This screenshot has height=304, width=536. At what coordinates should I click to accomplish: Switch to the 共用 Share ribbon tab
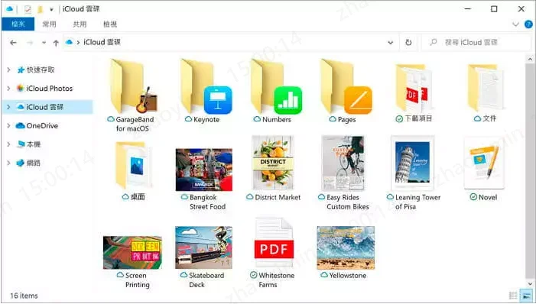point(80,24)
